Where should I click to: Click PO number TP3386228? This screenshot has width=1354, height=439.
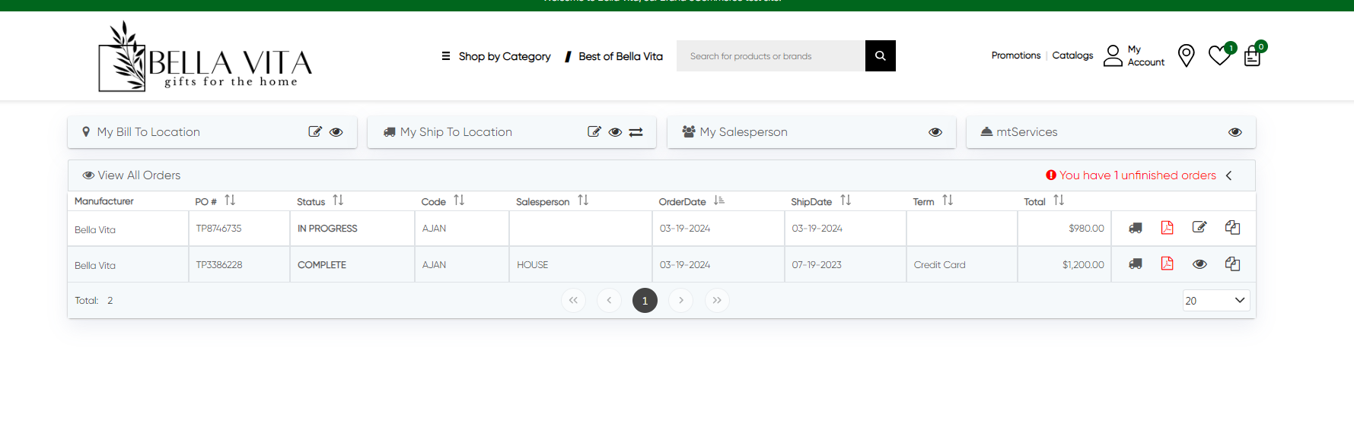(219, 265)
